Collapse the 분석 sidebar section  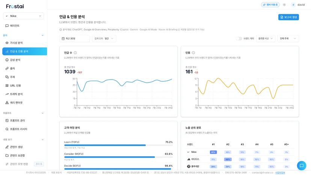coord(42,35)
